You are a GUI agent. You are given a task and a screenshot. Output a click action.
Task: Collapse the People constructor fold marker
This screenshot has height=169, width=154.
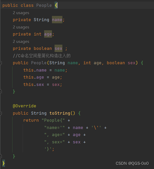(x=1, y=63)
